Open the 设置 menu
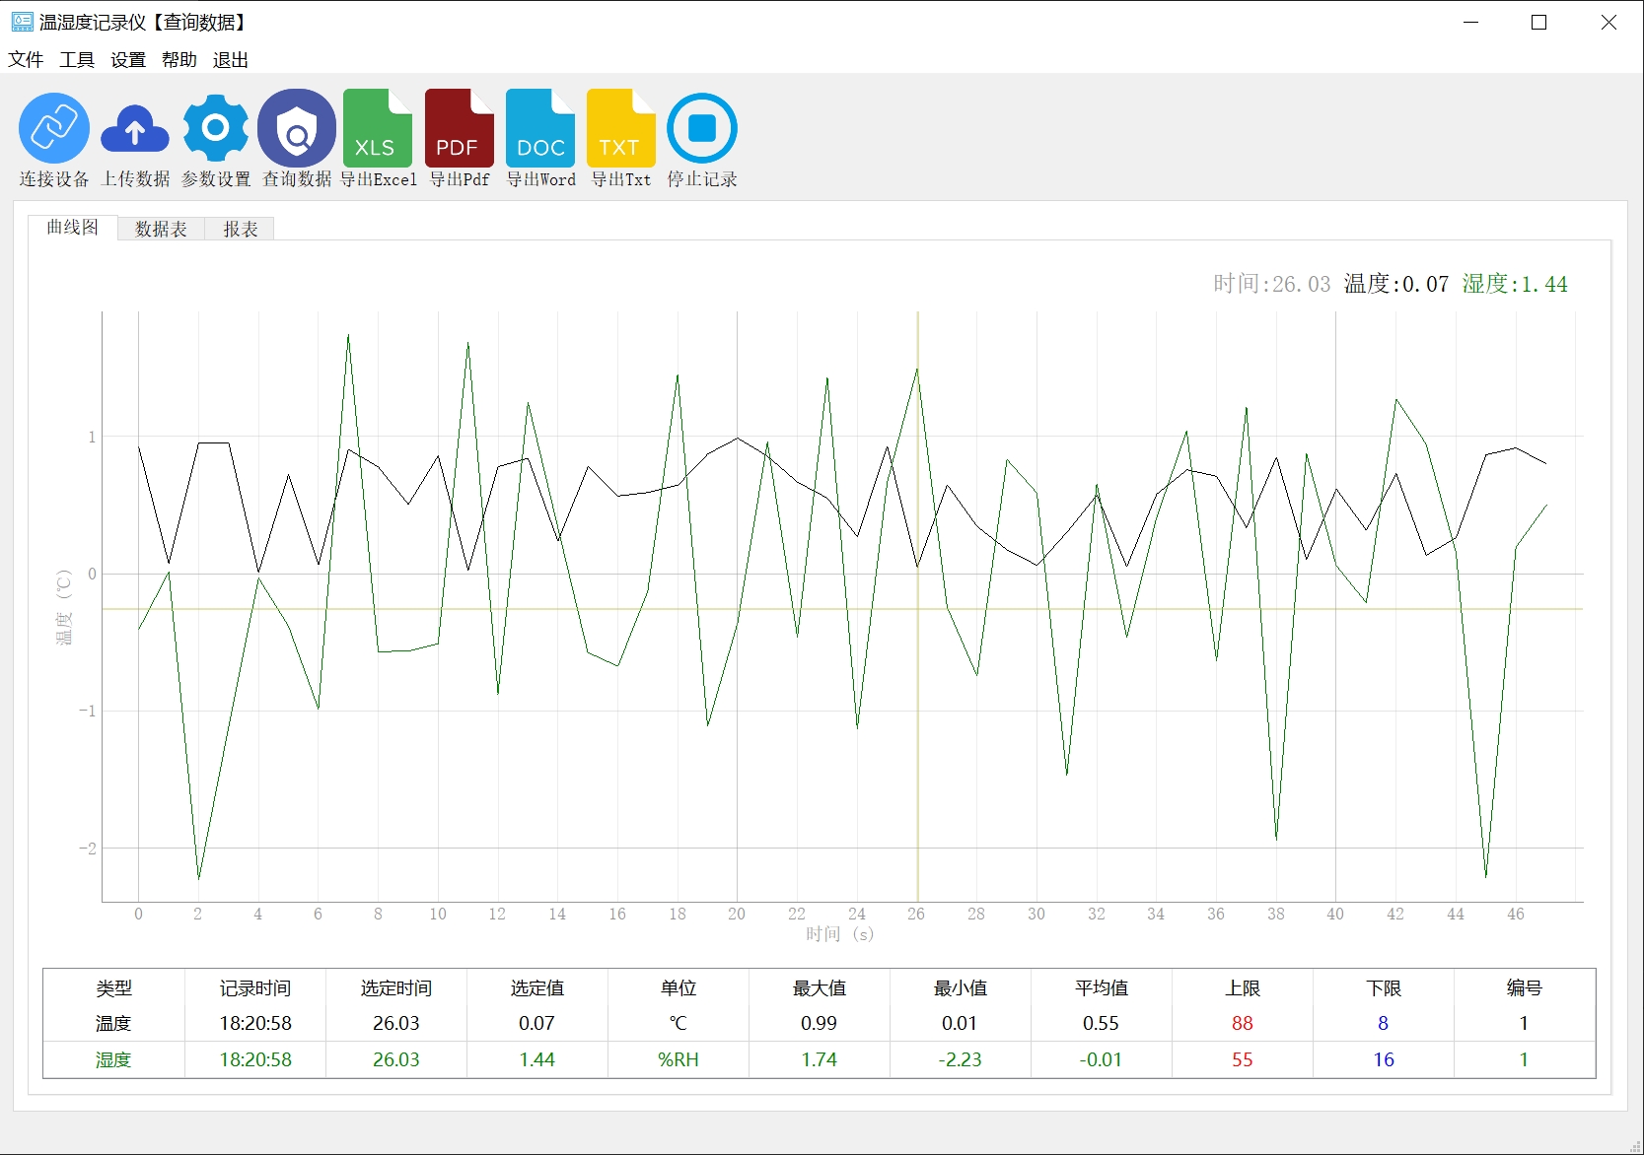1644x1155 pixels. (128, 60)
